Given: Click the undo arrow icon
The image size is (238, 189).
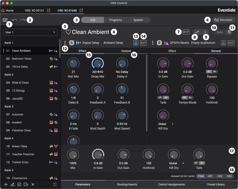Looking at the screenshot, I should (x=14, y=20).
